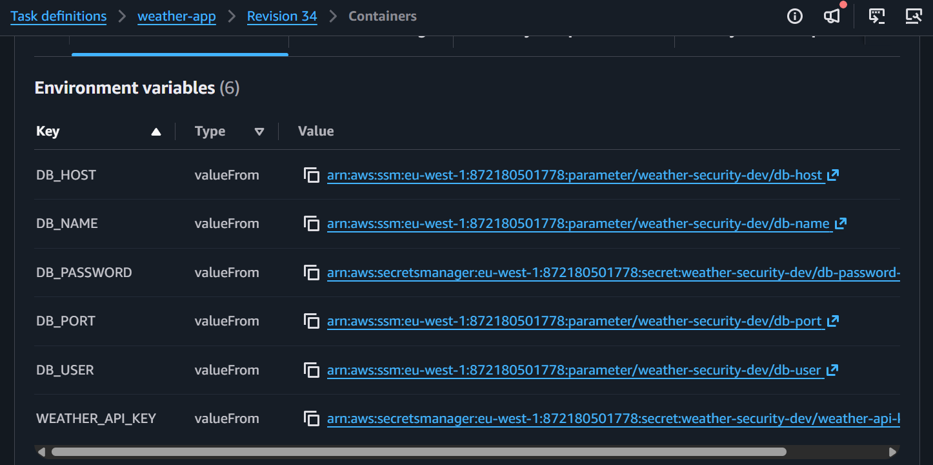Open external link icon for db-user parameter
Viewport: 933px width, 465px height.
[x=832, y=370]
